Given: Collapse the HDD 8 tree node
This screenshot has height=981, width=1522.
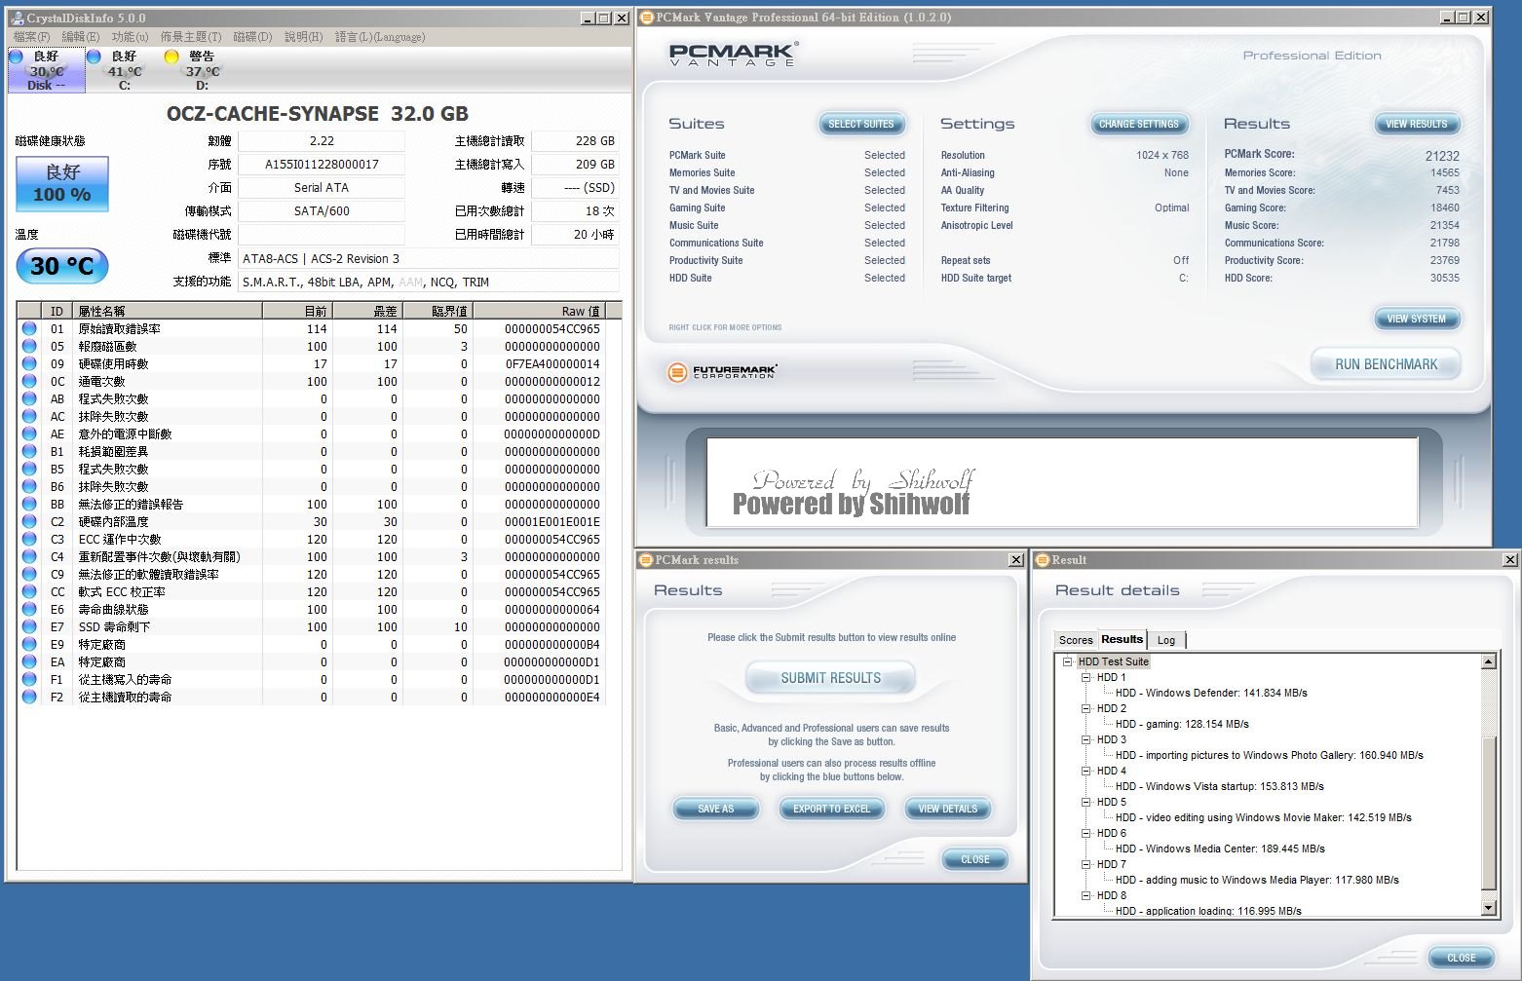Looking at the screenshot, I should point(1085,895).
